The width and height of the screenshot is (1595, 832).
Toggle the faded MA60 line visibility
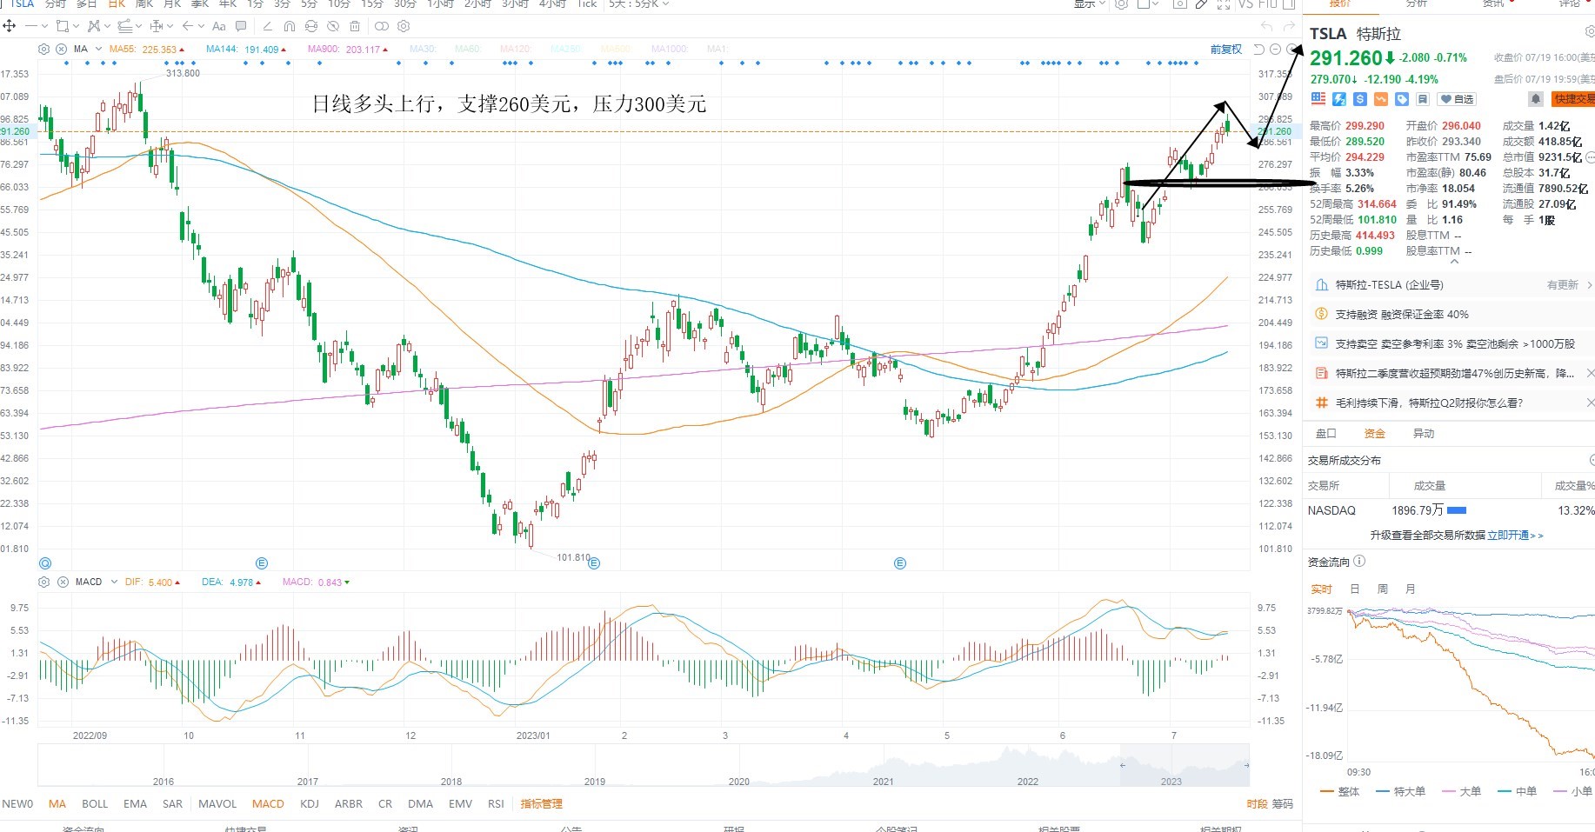467,50
